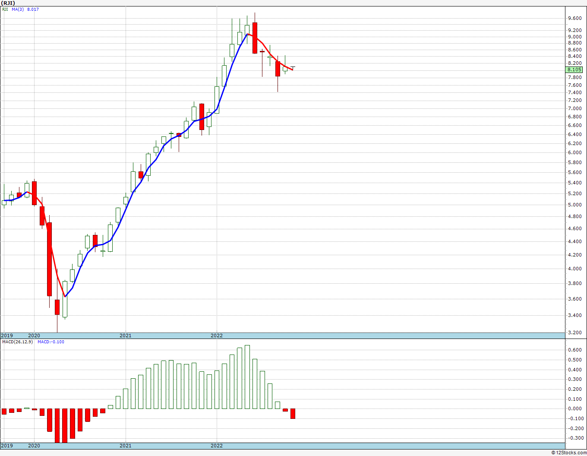This screenshot has width=587, height=456.
Task: Click the tallest green MACD histogram bar
Action: 247,377
